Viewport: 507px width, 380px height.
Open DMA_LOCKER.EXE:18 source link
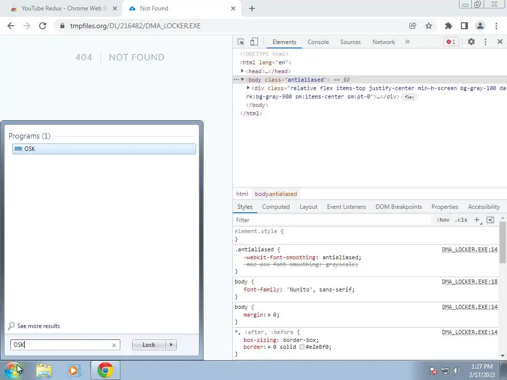pos(469,282)
